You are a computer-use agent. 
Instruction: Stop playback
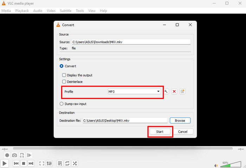(24, 164)
